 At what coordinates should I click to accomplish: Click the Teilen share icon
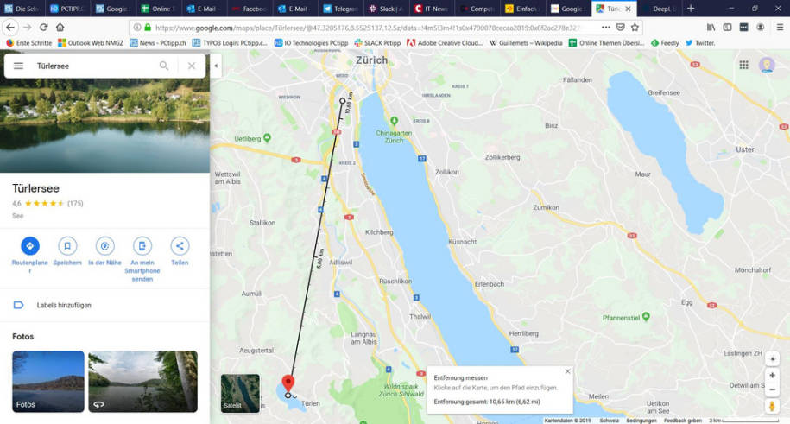point(180,246)
